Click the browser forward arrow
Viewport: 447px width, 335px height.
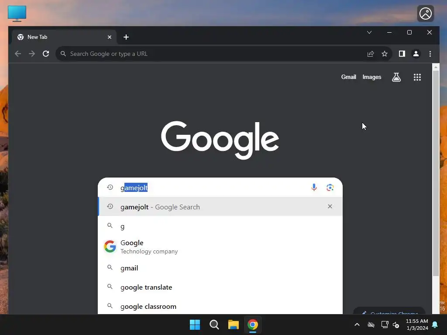[32, 54]
